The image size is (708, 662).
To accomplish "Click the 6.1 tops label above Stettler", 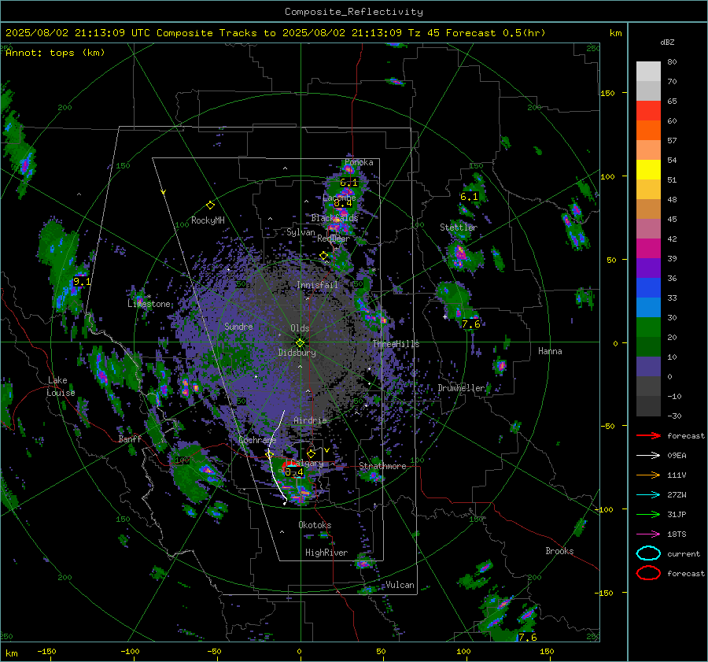I will pyautogui.click(x=469, y=197).
